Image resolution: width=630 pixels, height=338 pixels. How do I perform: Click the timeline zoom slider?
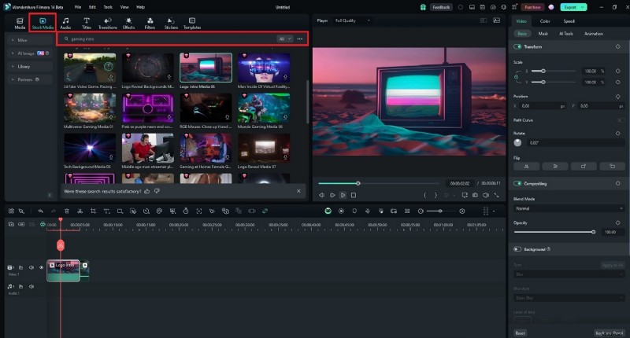click(x=441, y=211)
